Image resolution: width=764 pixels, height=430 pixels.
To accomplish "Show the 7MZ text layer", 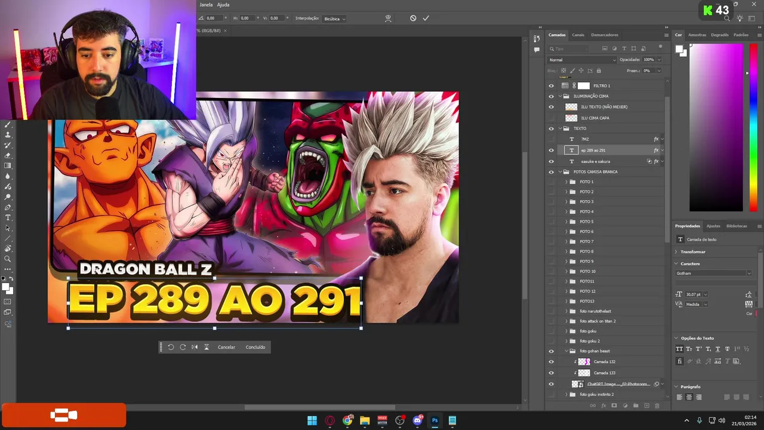I will click(551, 139).
